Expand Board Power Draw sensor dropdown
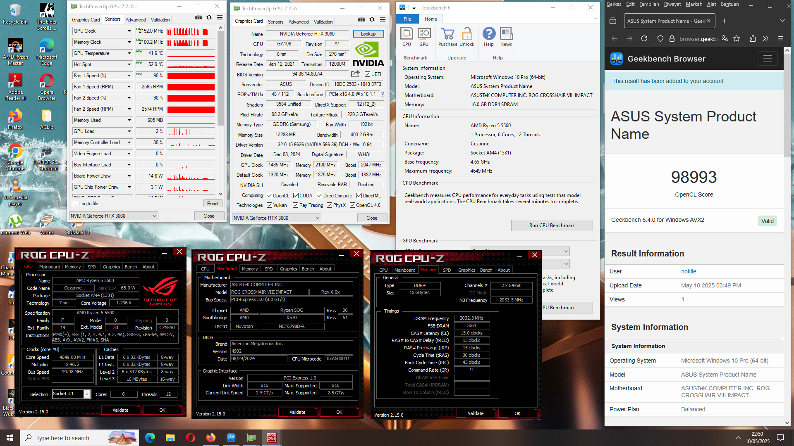This screenshot has height=446, width=794. tap(129, 176)
